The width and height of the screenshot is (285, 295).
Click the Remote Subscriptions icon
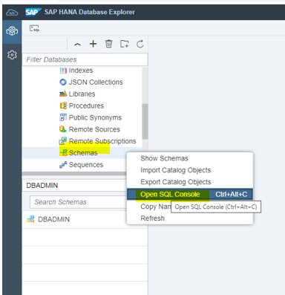click(x=63, y=141)
